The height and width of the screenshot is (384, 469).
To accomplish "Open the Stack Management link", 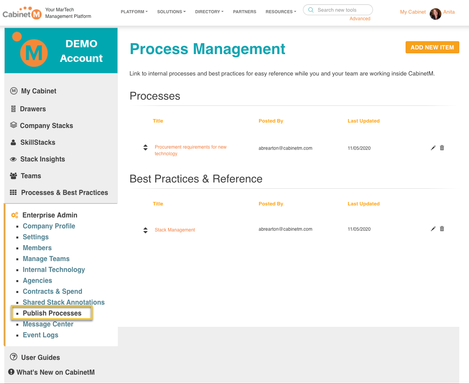I will click(175, 230).
